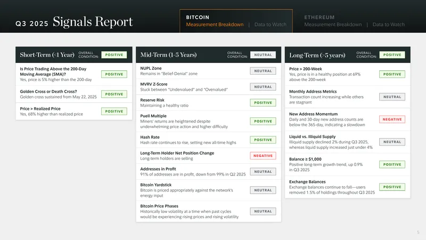Click POSITIVE badge for Price > 200-Week
This screenshot has width=426, height=240.
pos(392,74)
